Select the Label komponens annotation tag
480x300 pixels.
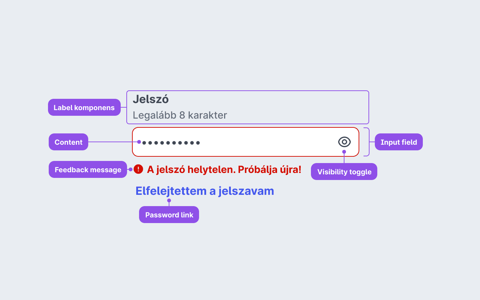pos(84,107)
